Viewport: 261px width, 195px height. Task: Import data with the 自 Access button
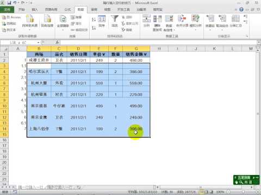tap(11, 17)
